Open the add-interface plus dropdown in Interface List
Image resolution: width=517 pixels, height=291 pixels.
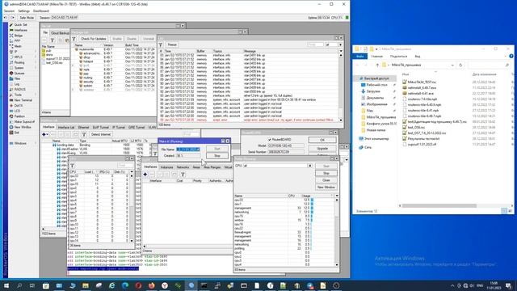(45, 134)
